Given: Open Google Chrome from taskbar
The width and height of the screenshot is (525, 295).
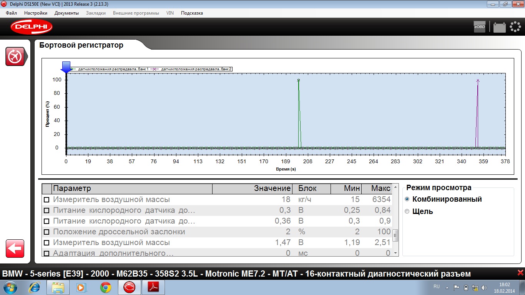Looking at the screenshot, I should 106,287.
